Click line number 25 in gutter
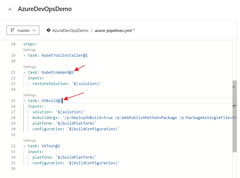The width and height of the screenshot is (240, 178). click(13, 100)
